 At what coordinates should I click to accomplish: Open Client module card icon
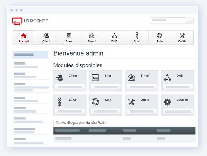point(59,78)
